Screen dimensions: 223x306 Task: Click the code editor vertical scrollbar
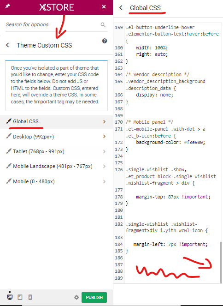tap(221, 262)
